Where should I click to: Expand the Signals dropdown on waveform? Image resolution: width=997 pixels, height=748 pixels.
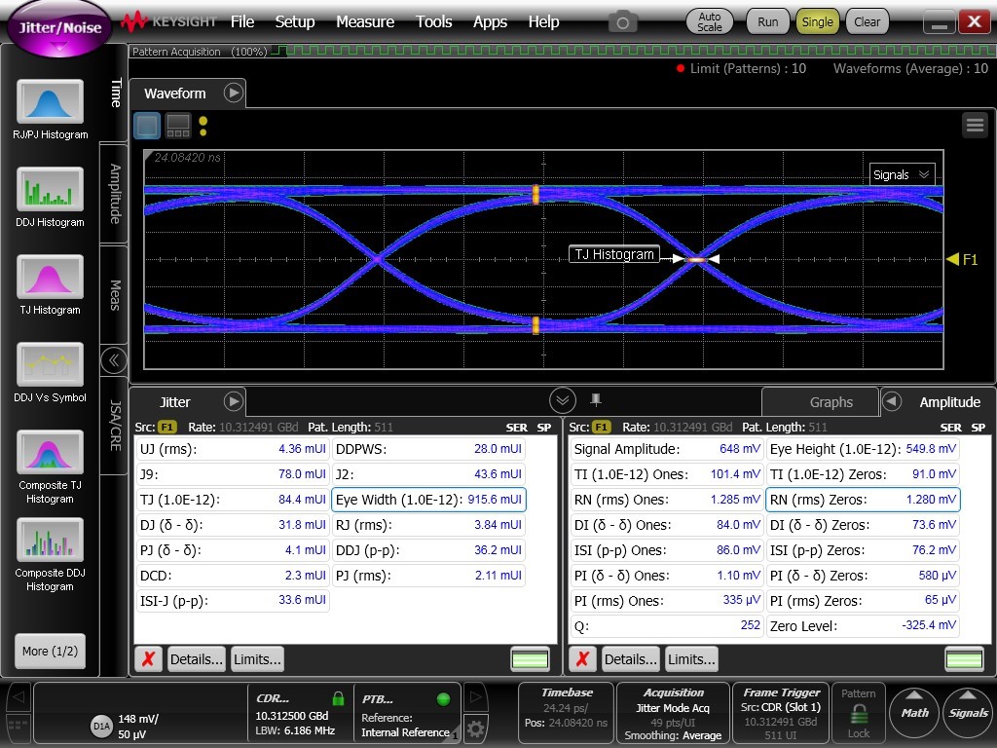902,174
